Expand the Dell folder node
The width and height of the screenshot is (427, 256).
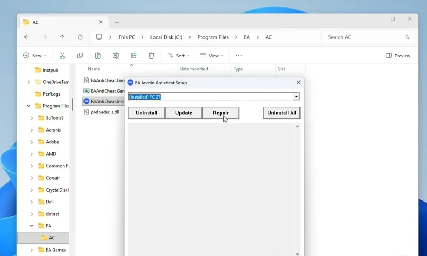point(32,202)
